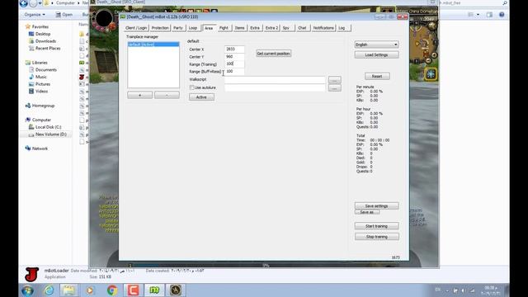Viewport: 528px width, 297px height.
Task: Remove trainplace with the minus button
Action: coord(167,96)
